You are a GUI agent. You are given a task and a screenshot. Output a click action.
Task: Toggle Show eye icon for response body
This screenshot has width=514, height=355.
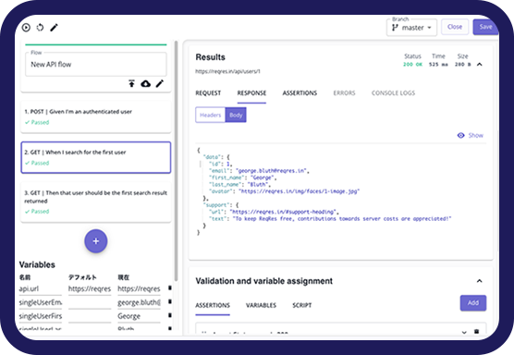click(461, 135)
